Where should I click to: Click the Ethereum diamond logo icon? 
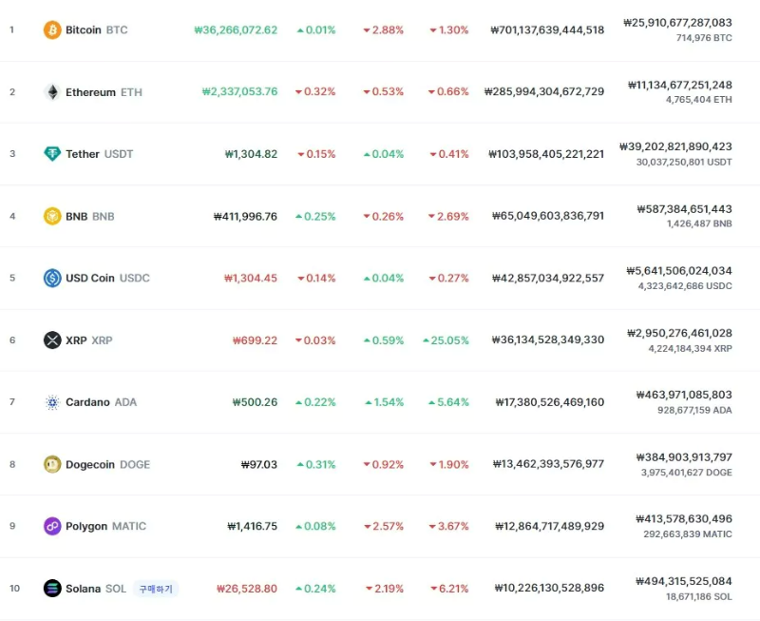(52, 92)
